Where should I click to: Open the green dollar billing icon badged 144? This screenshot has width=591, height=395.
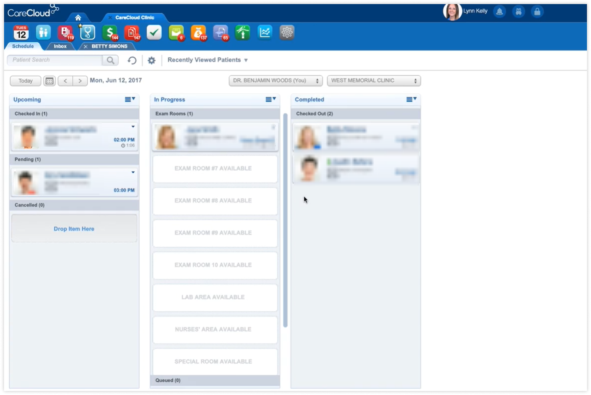tap(110, 33)
